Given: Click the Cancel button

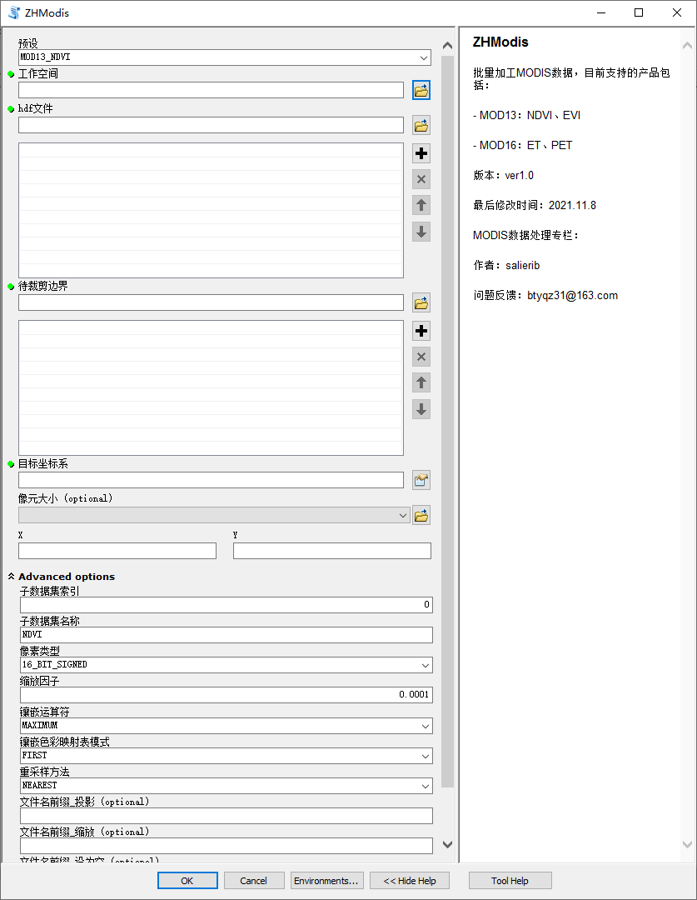Looking at the screenshot, I should [x=253, y=881].
